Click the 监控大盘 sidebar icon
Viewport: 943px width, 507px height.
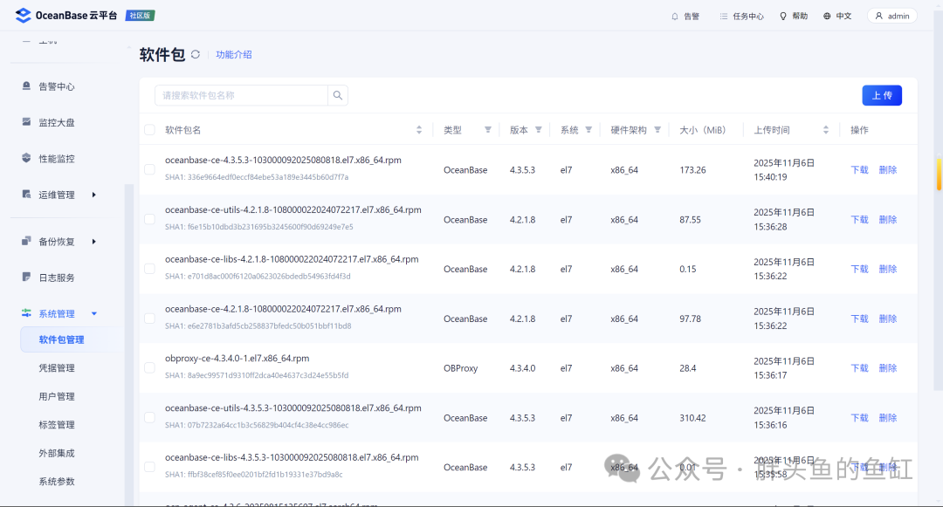(26, 122)
